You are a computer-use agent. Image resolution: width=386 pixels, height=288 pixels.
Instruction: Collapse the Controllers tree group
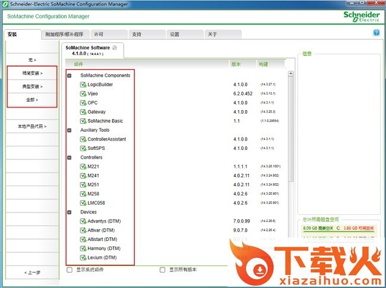pyautogui.click(x=69, y=158)
